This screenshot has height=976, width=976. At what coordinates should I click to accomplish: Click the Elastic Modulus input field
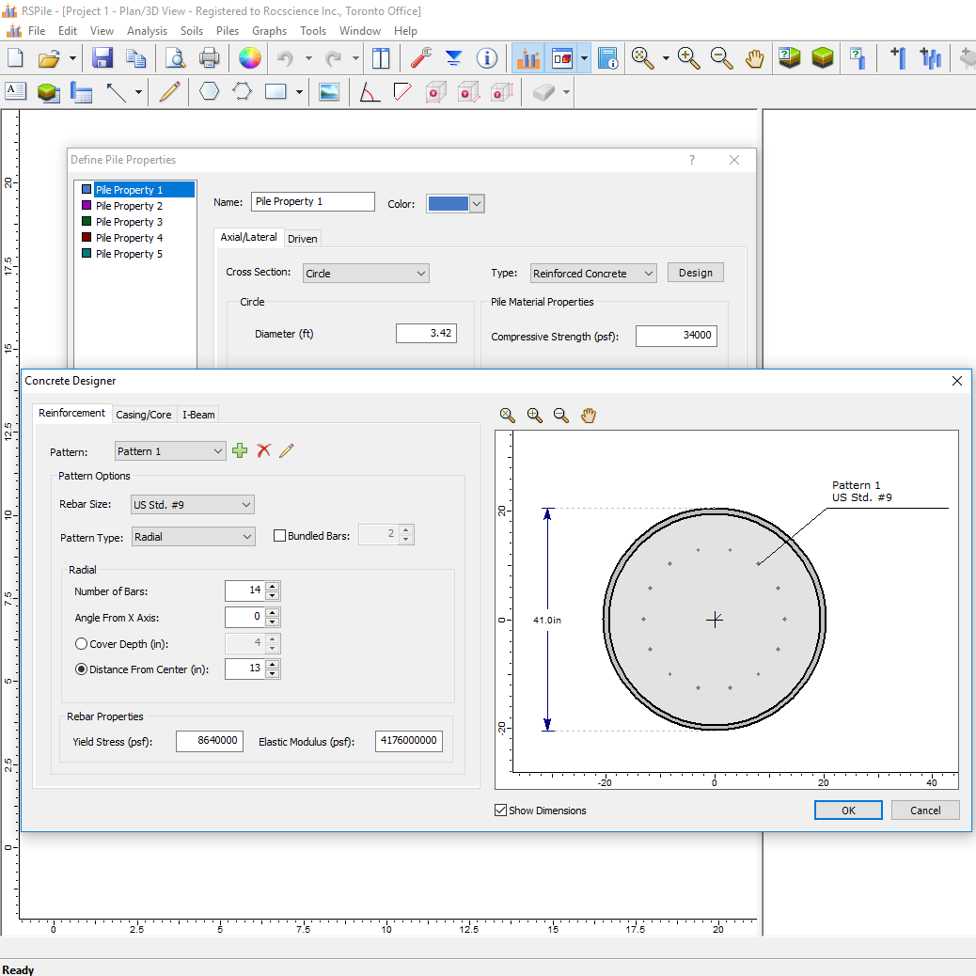point(409,741)
